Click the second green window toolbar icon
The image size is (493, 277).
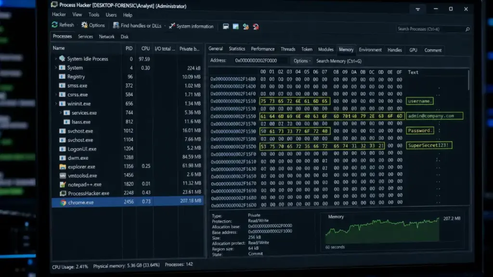pyautogui.click(x=235, y=26)
